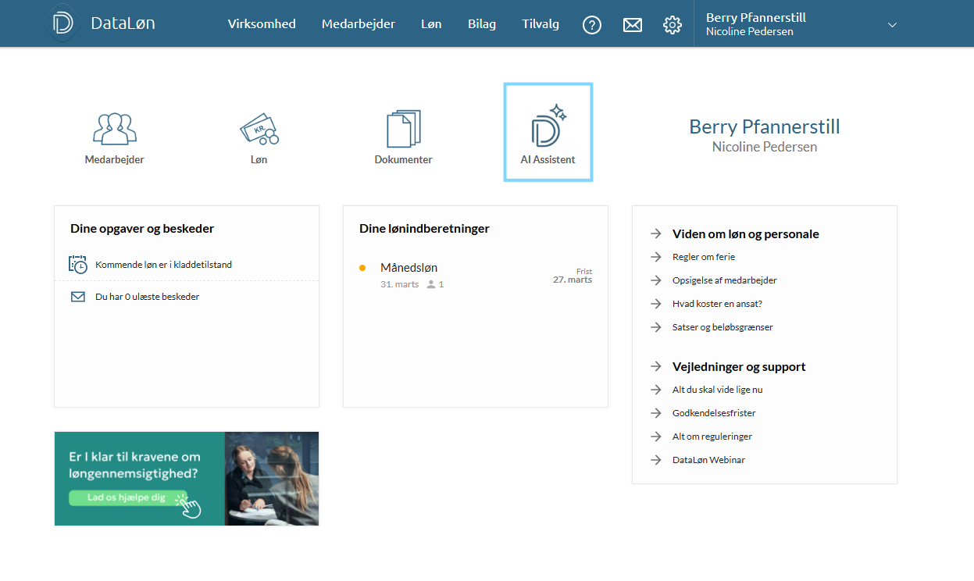Viewport: 974px width, 581px height.
Task: Click 'Kommende løn er i kladdetilstand' task
Action: pos(163,265)
